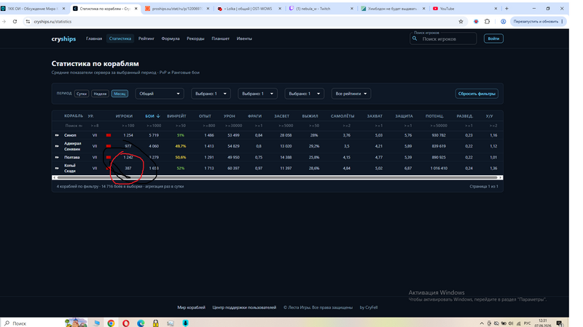Image resolution: width=583 pixels, height=327 pixels.
Task: Open the browser extensions puzzle icon
Action: pos(487,22)
